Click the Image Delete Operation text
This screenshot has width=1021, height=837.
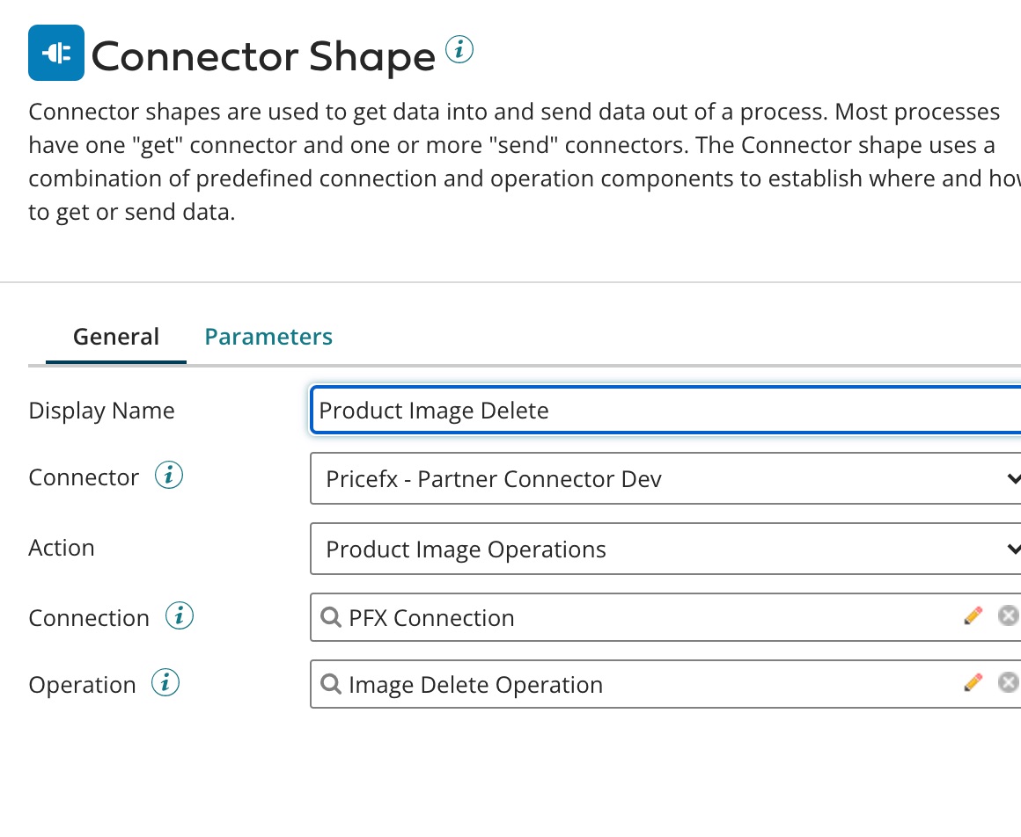[475, 685]
